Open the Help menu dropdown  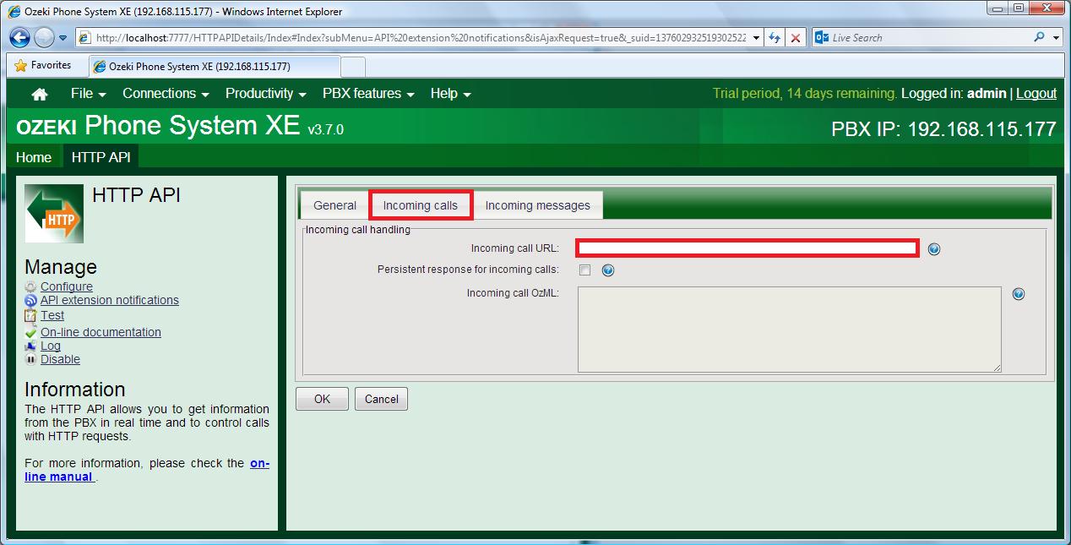pyautogui.click(x=450, y=94)
